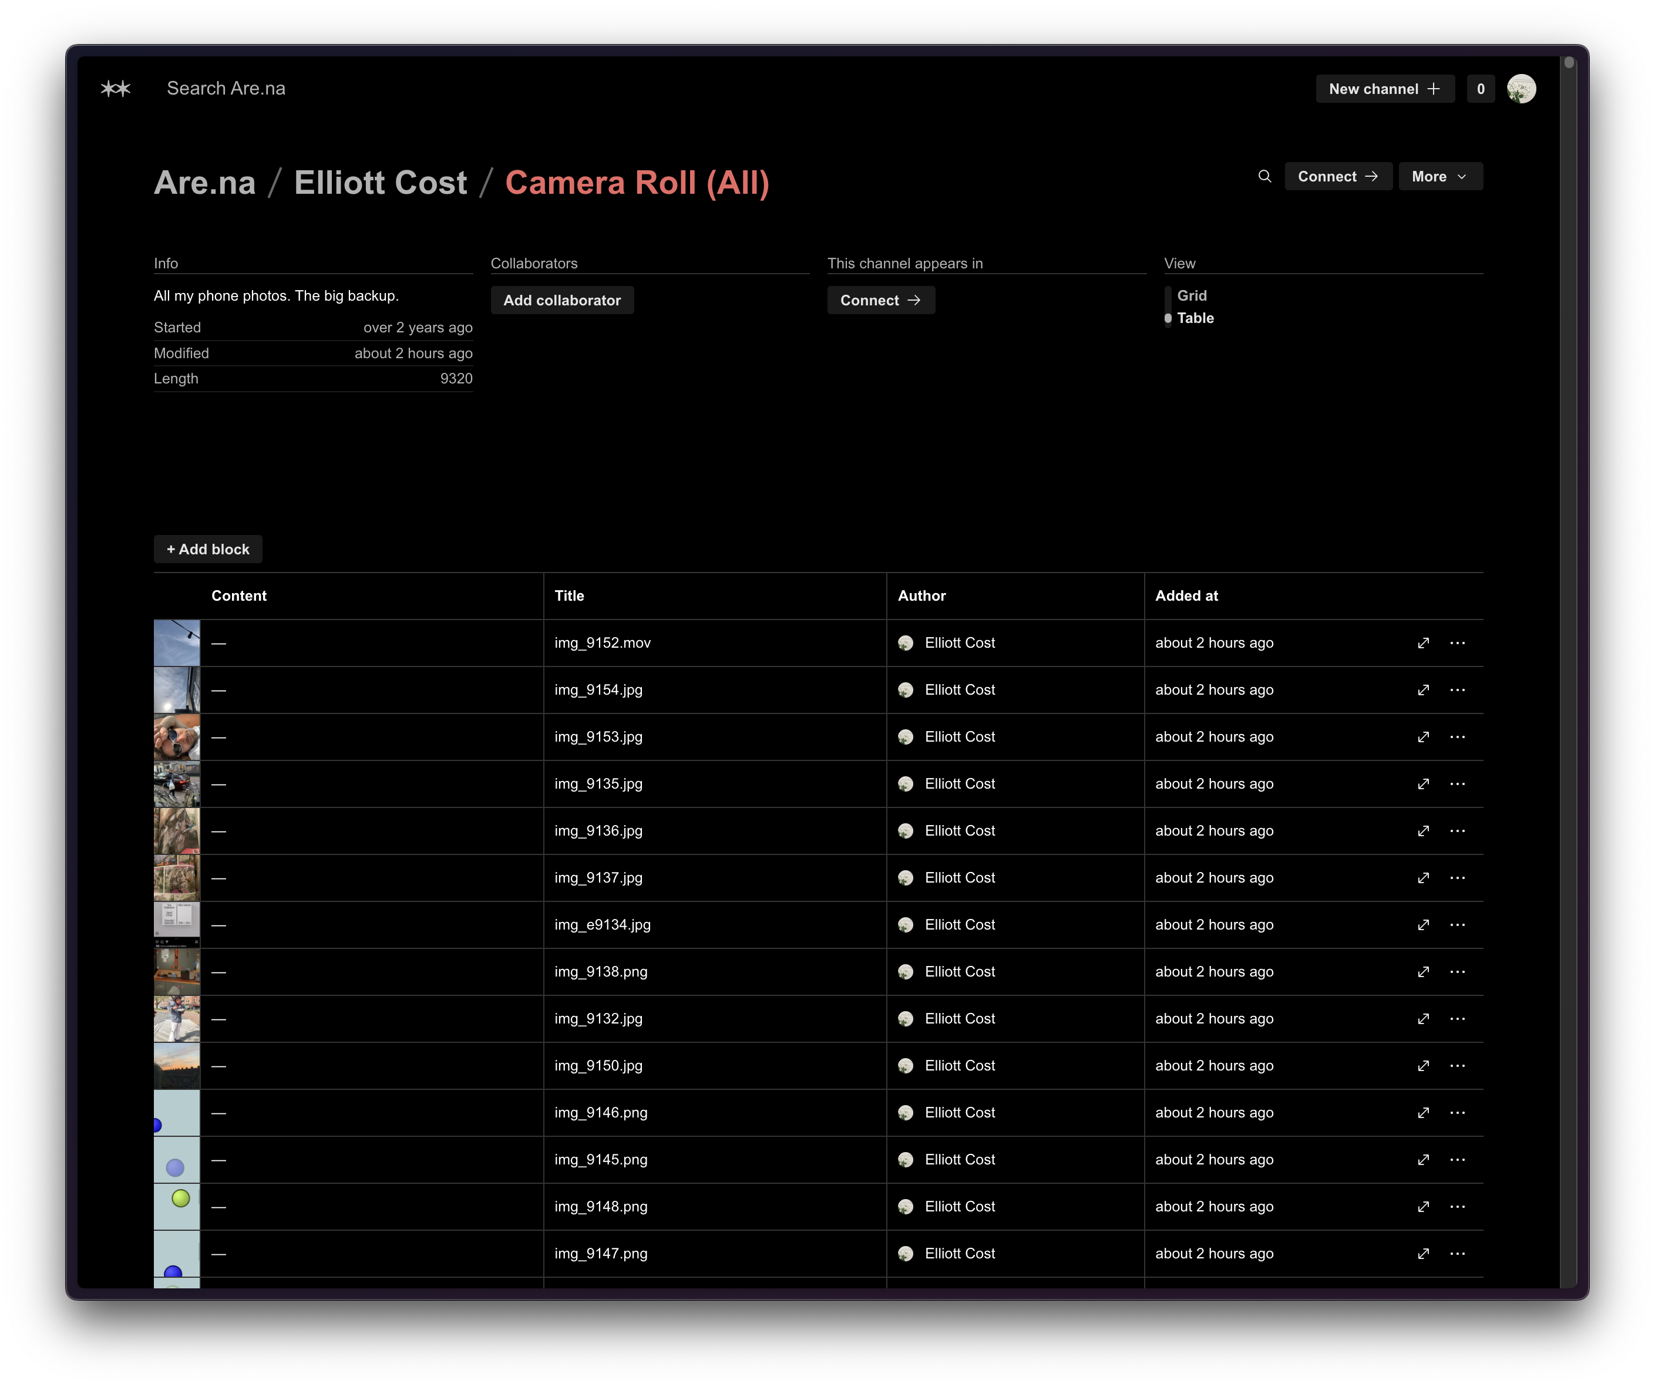Open the user avatar profile icon
The image size is (1655, 1387).
pyautogui.click(x=1521, y=89)
